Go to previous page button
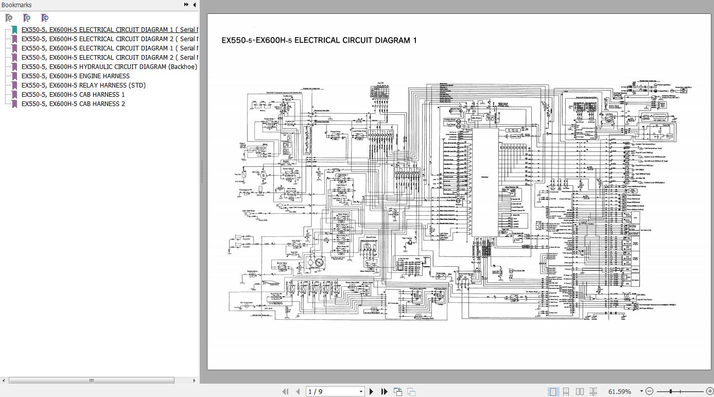The height and width of the screenshot is (397, 714). pyautogui.click(x=298, y=392)
